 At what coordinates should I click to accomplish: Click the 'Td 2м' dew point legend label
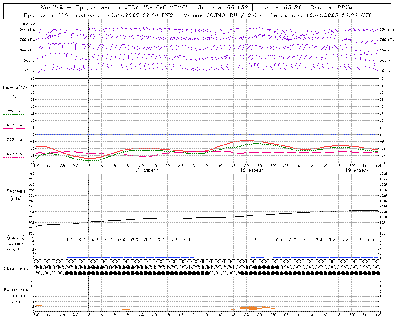pyautogui.click(x=15, y=111)
